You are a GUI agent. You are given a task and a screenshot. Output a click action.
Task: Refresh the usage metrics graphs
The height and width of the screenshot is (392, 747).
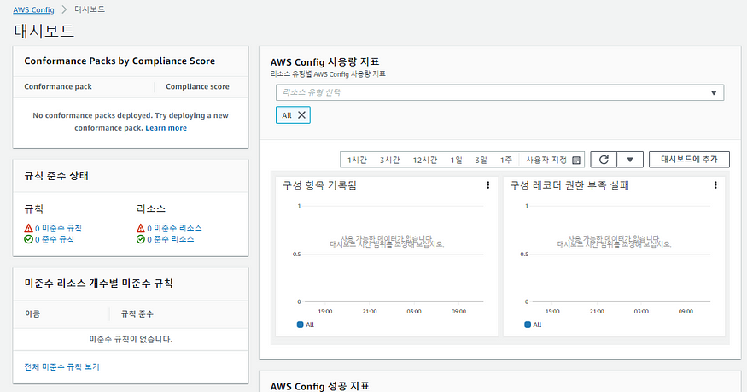[x=604, y=160]
